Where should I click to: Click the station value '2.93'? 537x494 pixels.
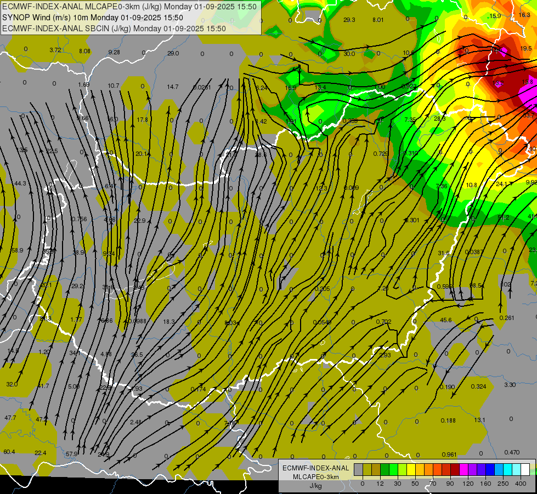(x=385, y=355)
